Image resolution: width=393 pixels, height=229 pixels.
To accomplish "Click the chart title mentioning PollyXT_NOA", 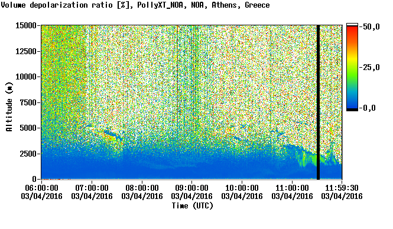I will pyautogui.click(x=135, y=5).
